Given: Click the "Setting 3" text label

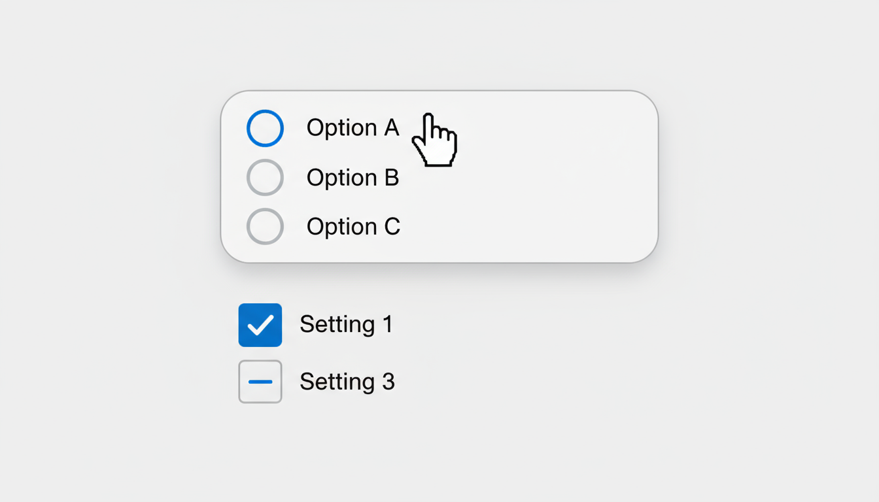Looking at the screenshot, I should point(347,382).
